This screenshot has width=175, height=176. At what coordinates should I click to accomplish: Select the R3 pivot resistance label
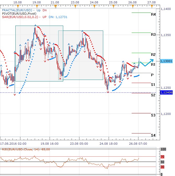click(x=153, y=34)
